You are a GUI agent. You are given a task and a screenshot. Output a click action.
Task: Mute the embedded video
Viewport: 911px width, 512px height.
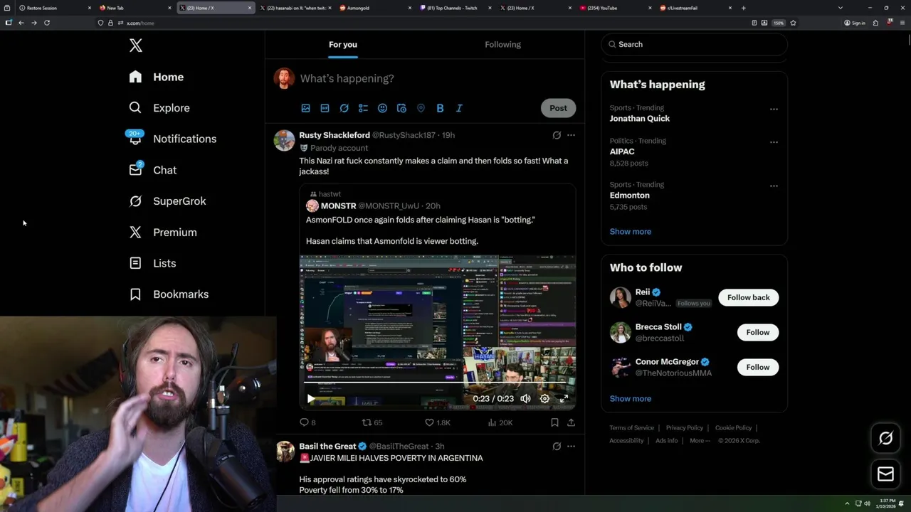coord(525,399)
